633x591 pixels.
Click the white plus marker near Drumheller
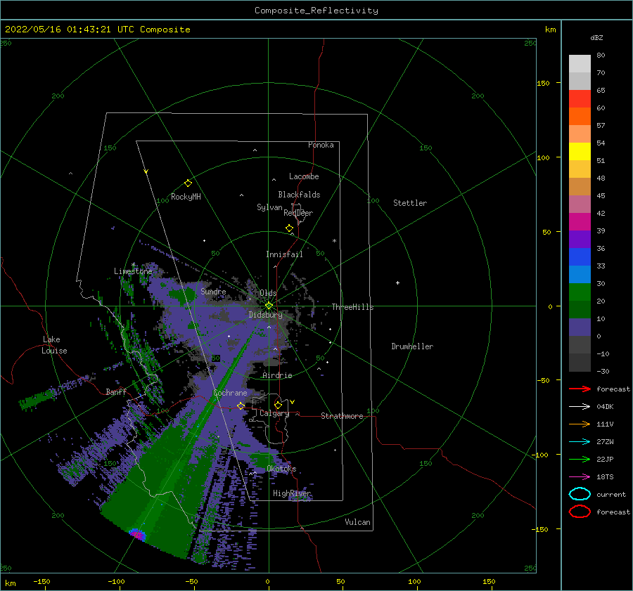point(397,282)
